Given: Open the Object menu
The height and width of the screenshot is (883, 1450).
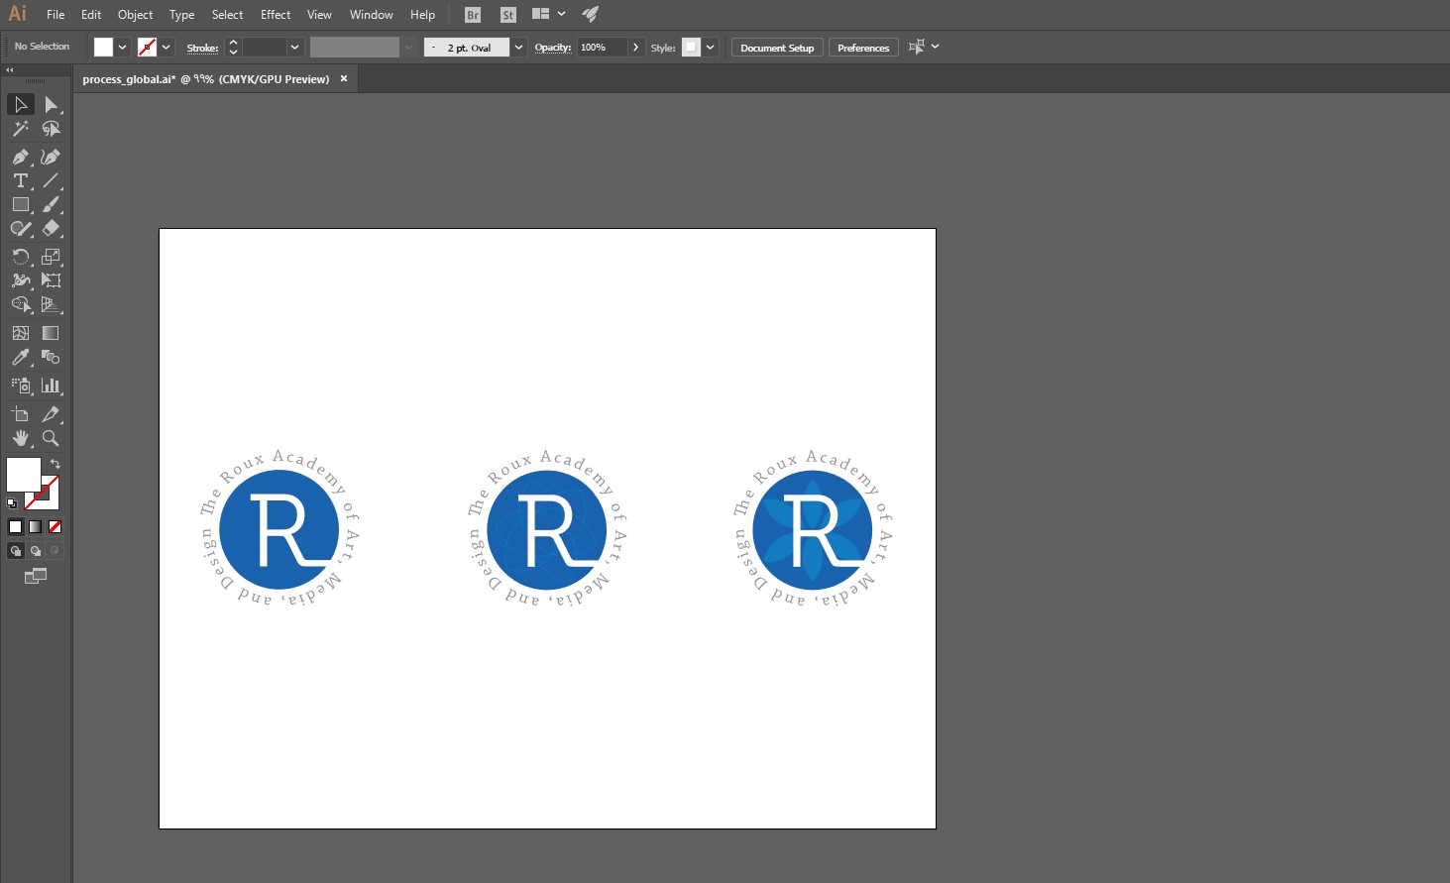Looking at the screenshot, I should coord(135,15).
